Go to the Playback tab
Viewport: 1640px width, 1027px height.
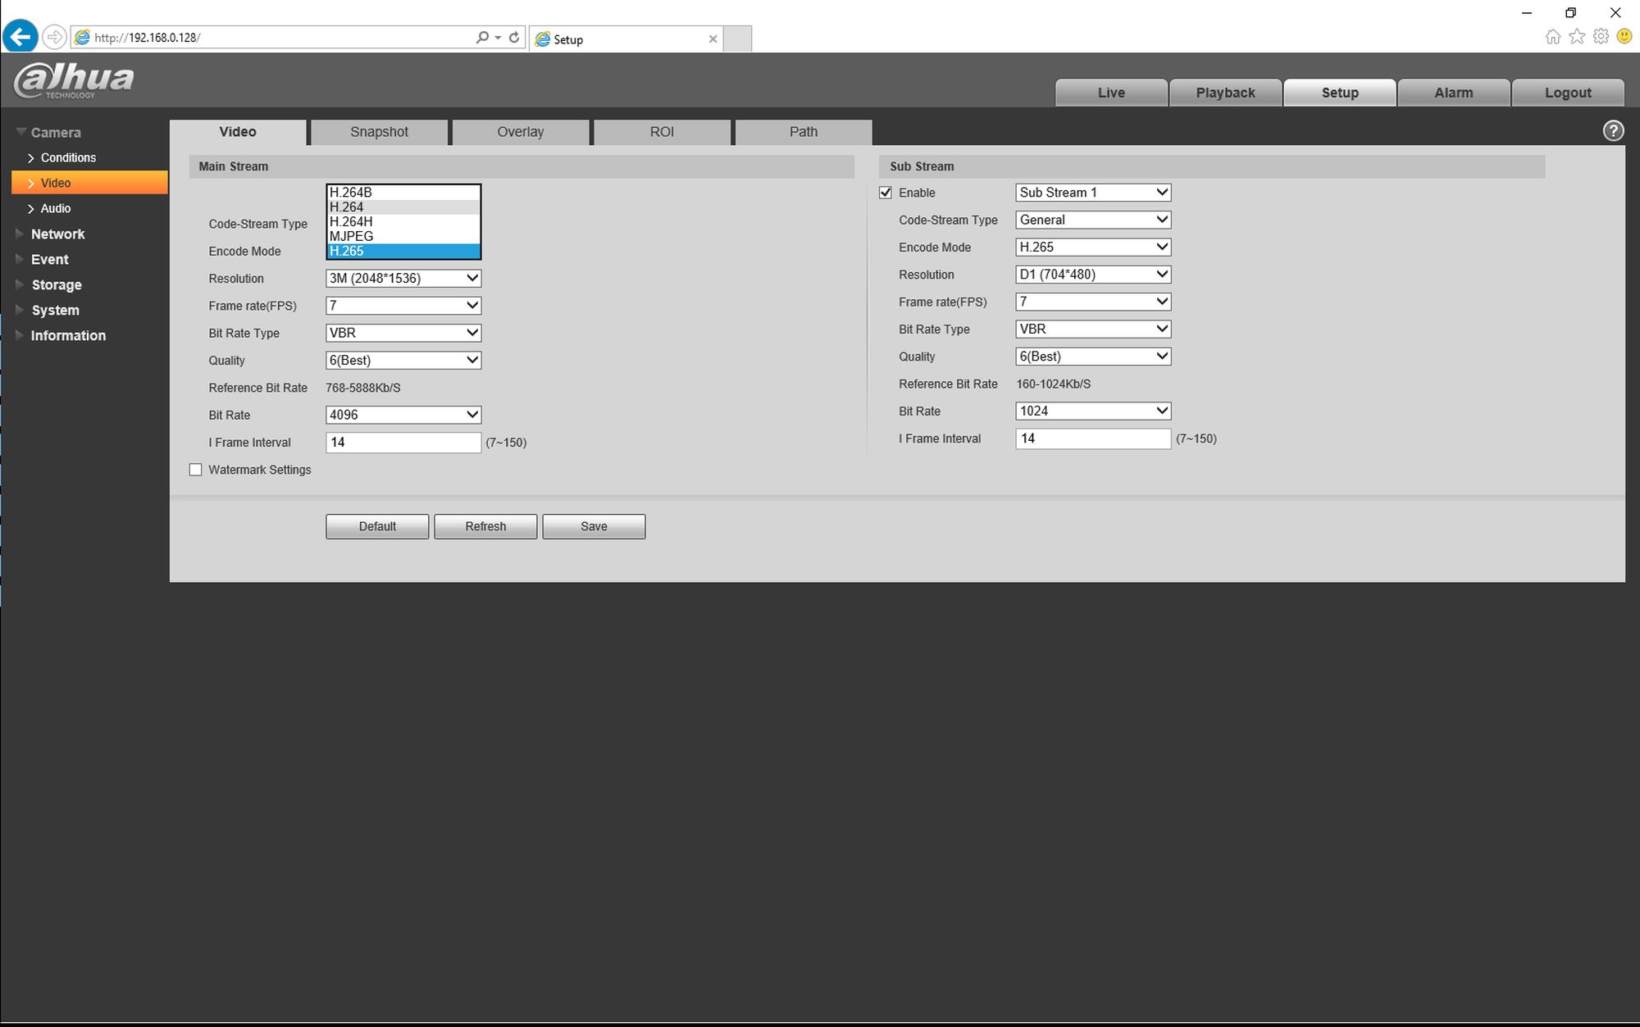point(1224,93)
